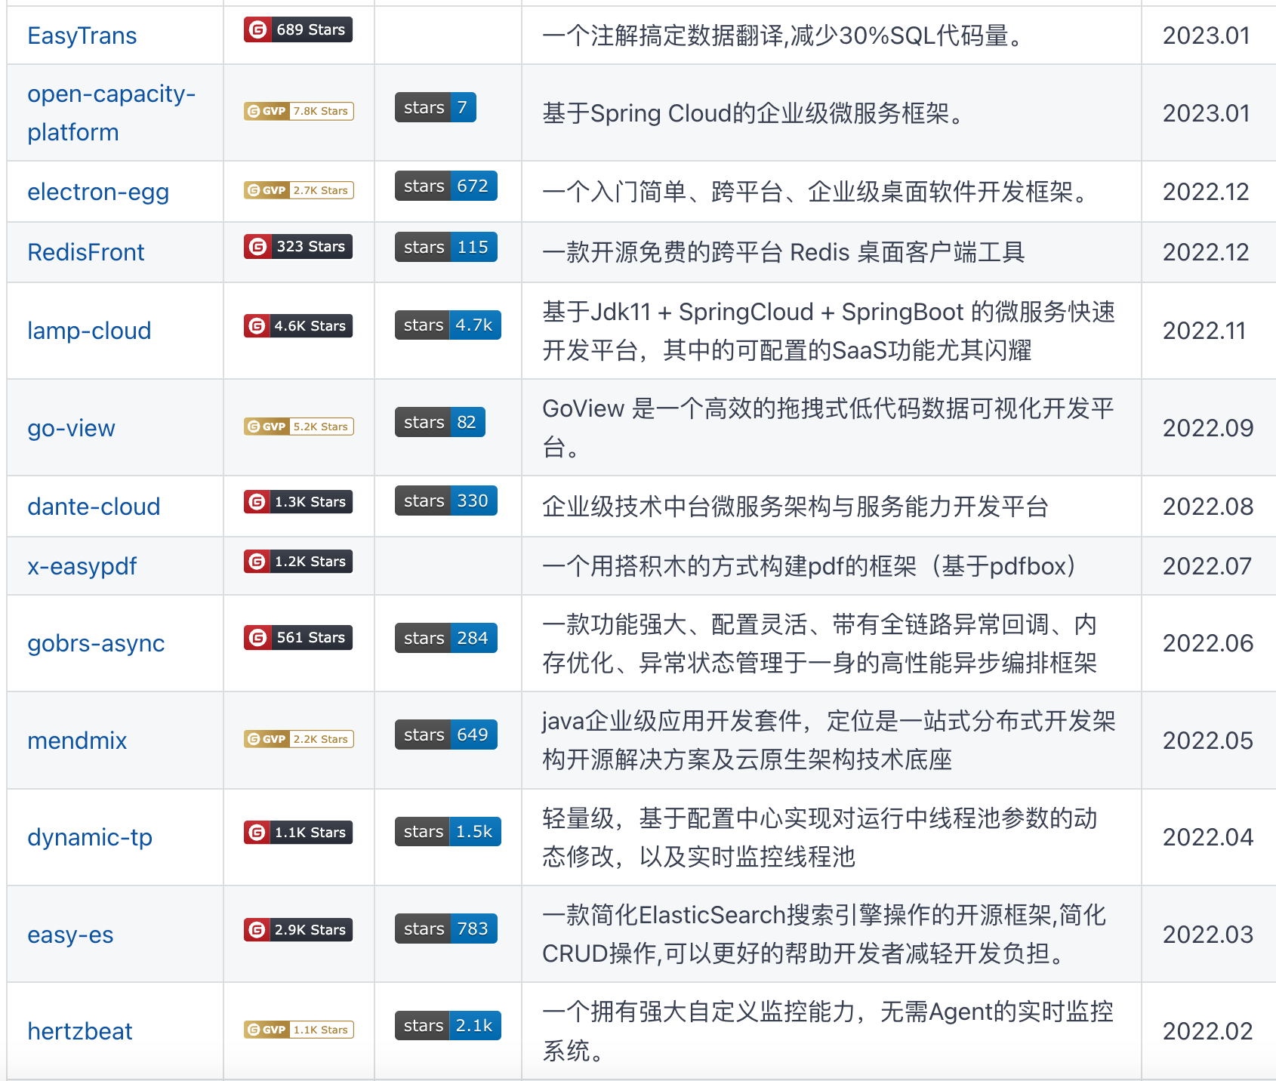
Task: Select the date 2022.12 in electron-egg row
Action: [x=1207, y=192]
